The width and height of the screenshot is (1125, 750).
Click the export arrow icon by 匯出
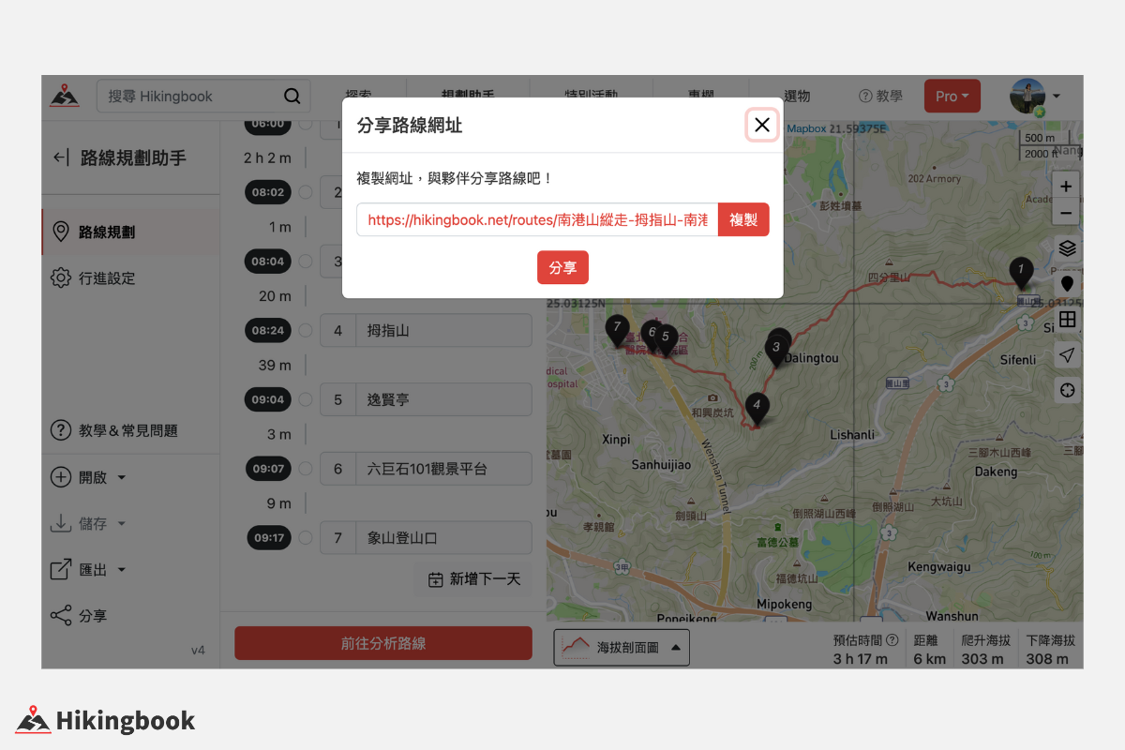click(x=61, y=569)
